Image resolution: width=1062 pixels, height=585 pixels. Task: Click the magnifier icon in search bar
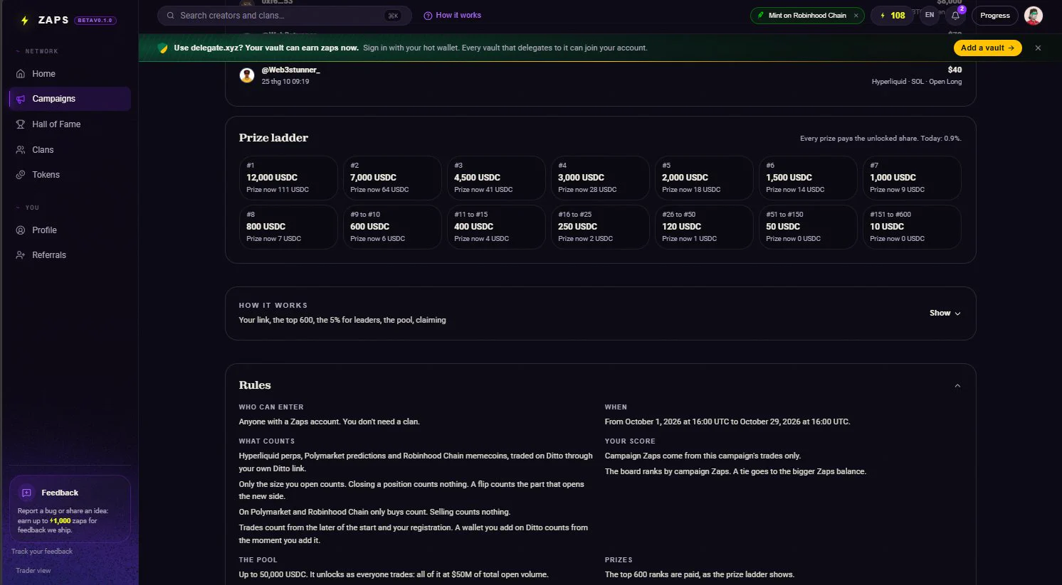171,16
